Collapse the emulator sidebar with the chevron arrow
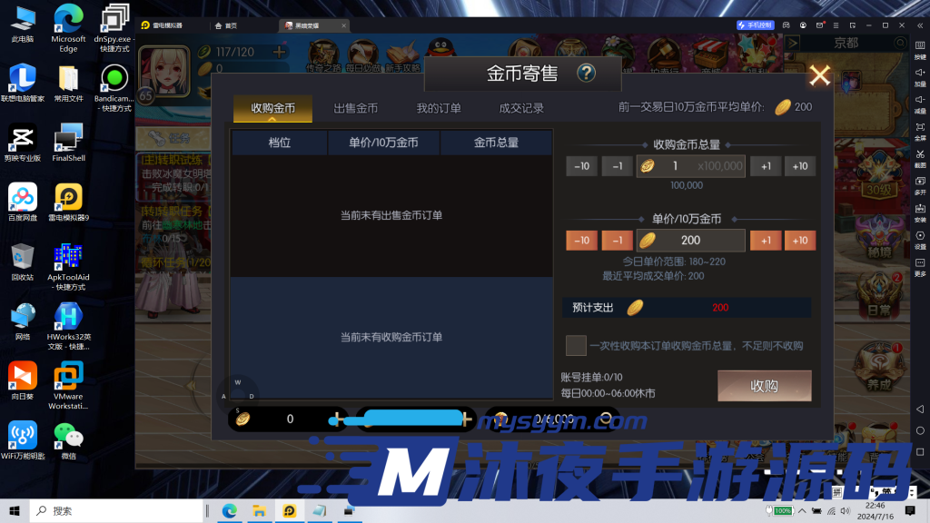This screenshot has height=523, width=930. click(x=920, y=25)
